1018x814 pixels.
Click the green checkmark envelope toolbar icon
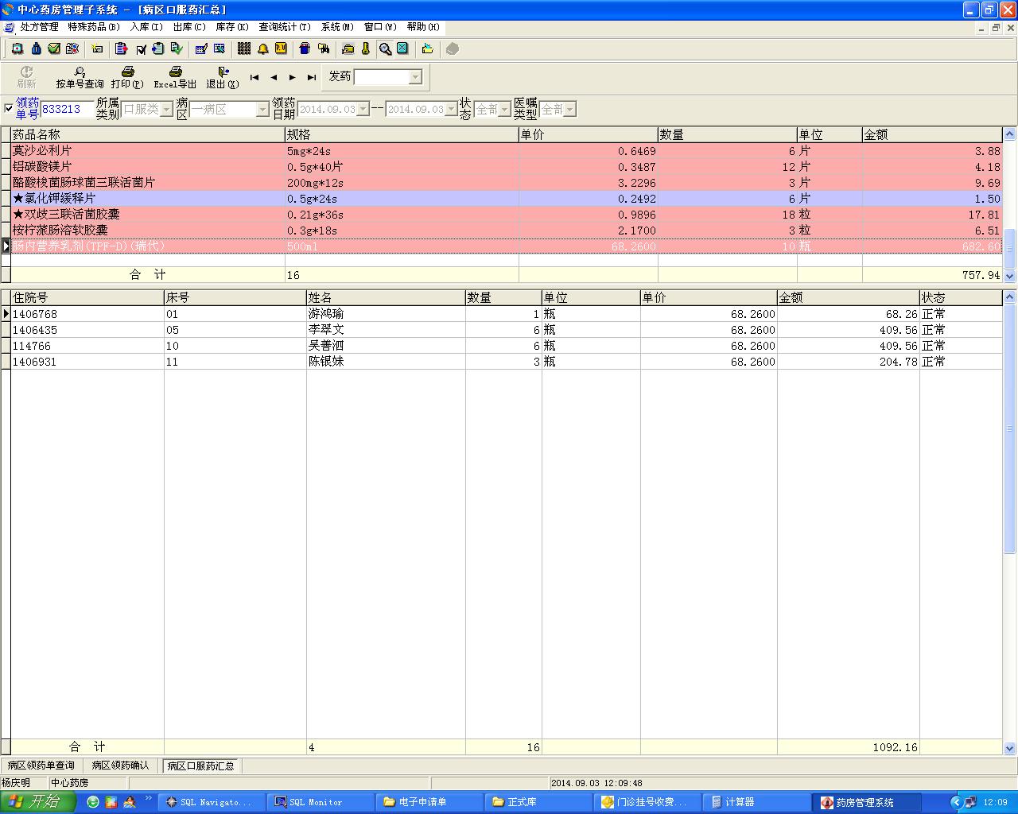[x=54, y=49]
